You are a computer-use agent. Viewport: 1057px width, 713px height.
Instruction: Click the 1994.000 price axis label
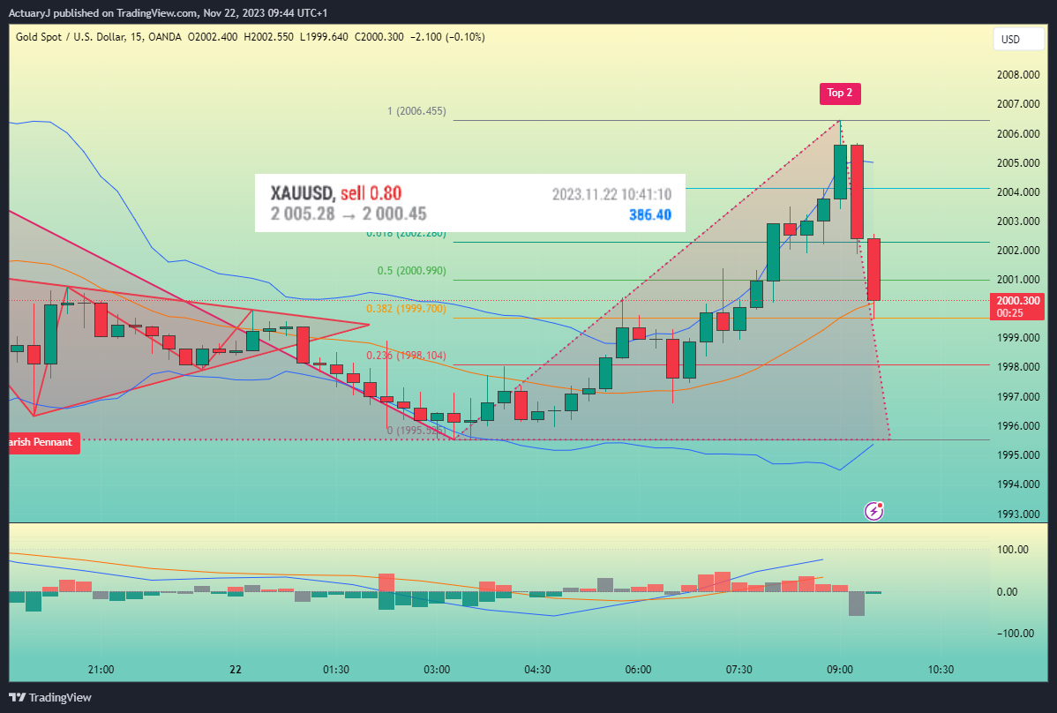pos(1018,484)
